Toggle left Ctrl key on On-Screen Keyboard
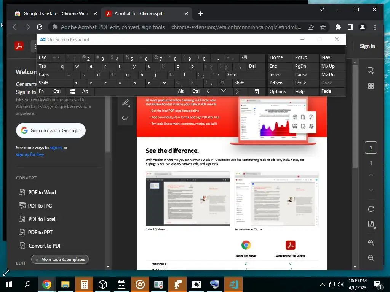390x292 pixels. click(x=58, y=91)
